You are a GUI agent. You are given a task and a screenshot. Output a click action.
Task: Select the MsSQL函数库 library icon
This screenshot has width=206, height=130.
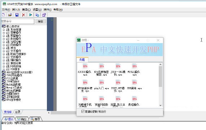(x=4, y=84)
